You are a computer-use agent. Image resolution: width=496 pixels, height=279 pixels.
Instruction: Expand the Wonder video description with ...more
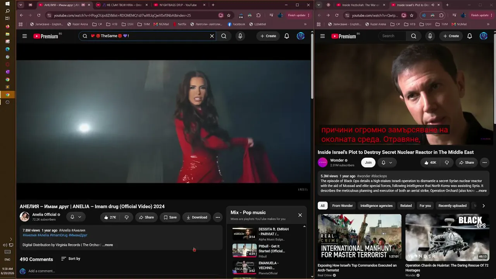481,191
